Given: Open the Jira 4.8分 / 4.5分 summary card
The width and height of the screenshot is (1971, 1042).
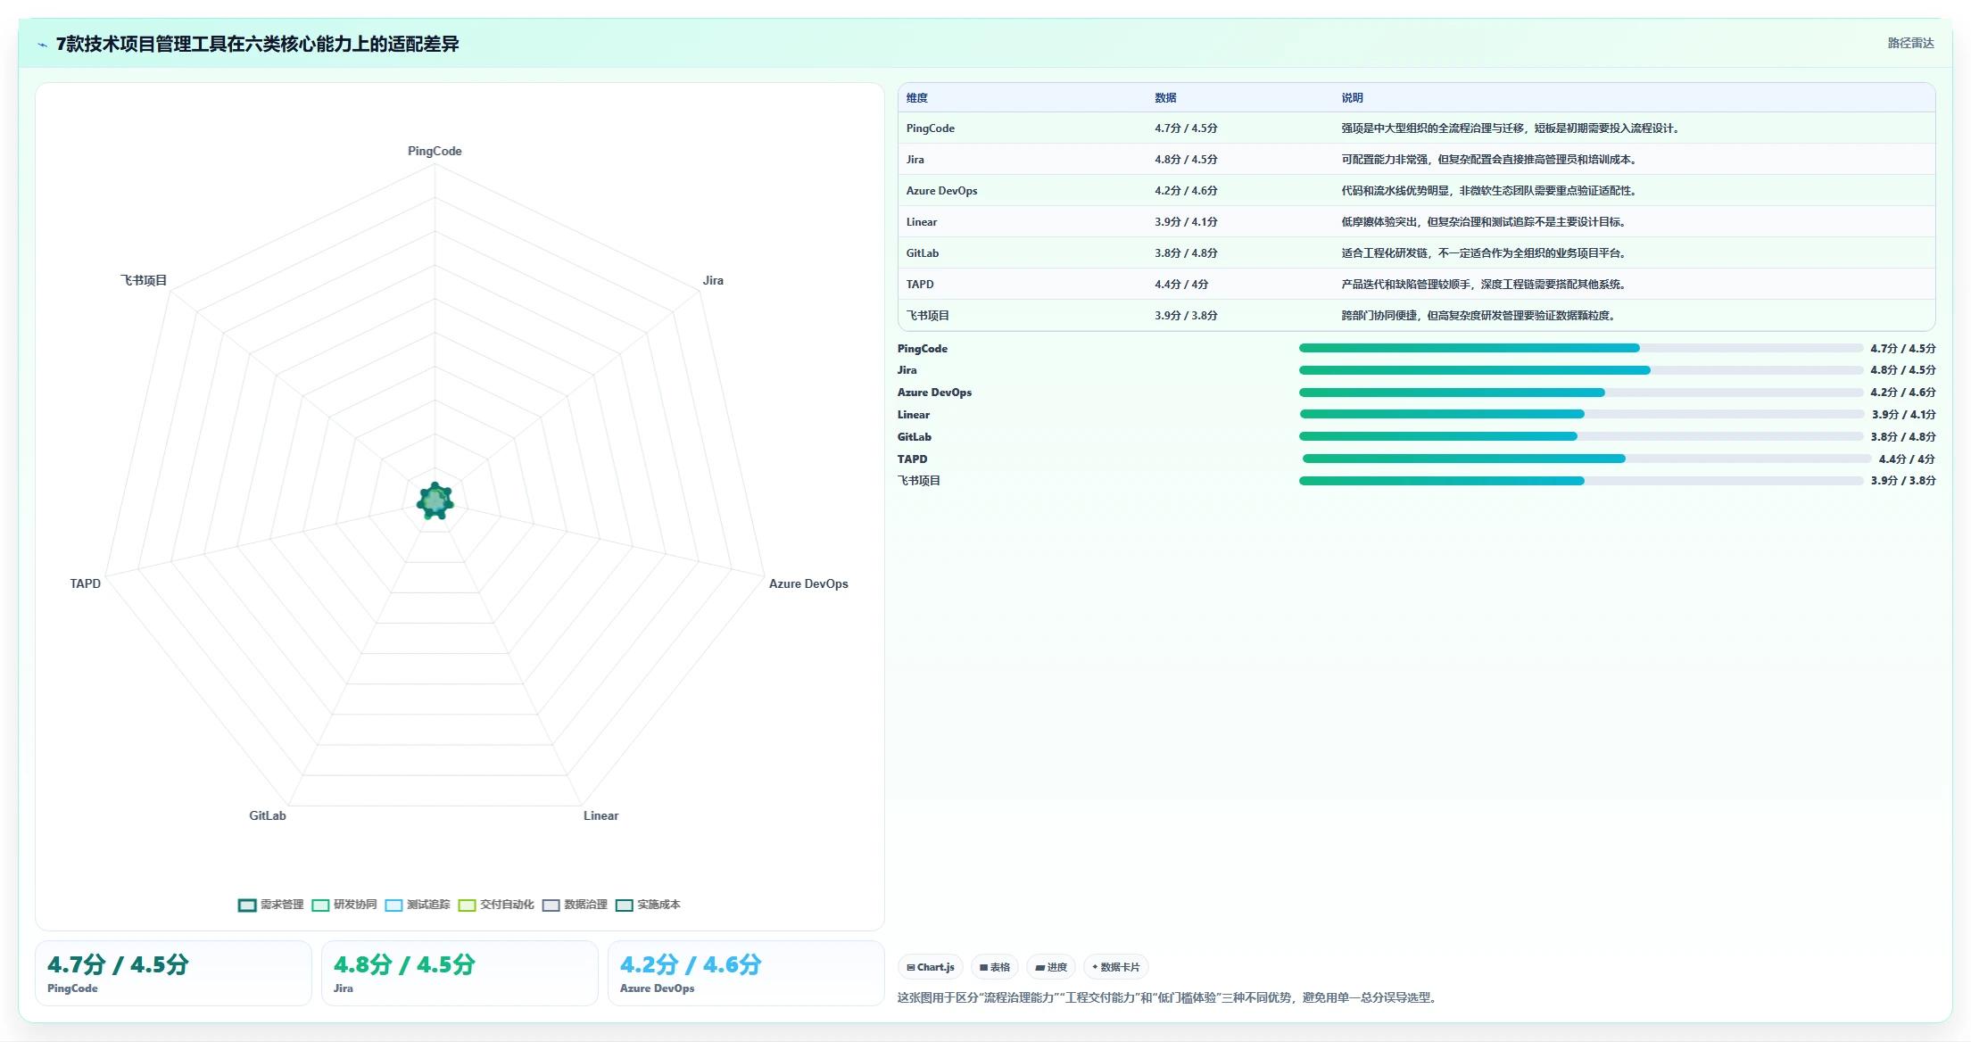Looking at the screenshot, I should [x=460, y=973].
